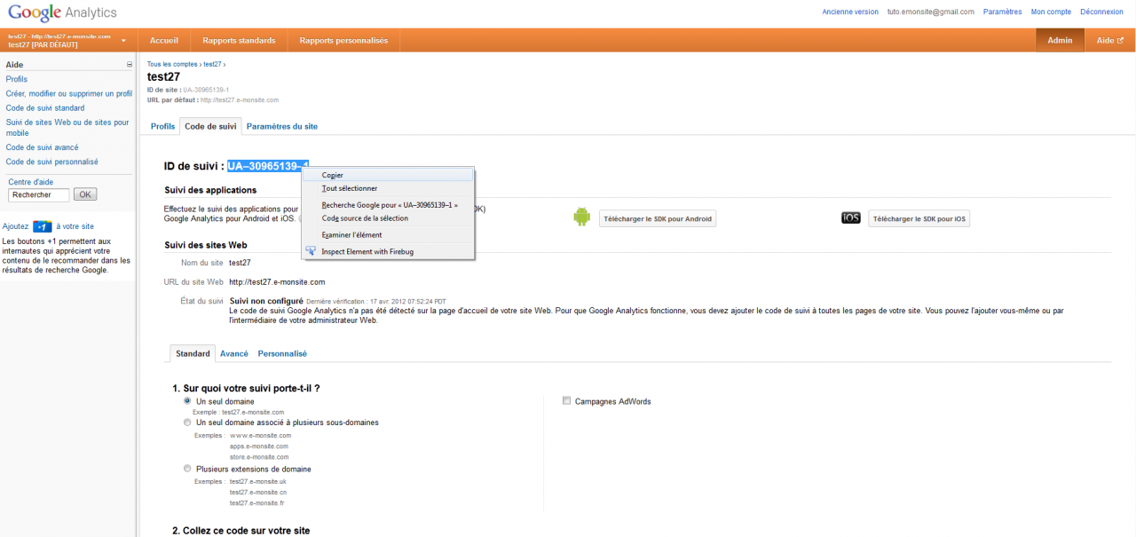Click the black iOS badge icon
The height and width of the screenshot is (537, 1136).
coord(851,217)
